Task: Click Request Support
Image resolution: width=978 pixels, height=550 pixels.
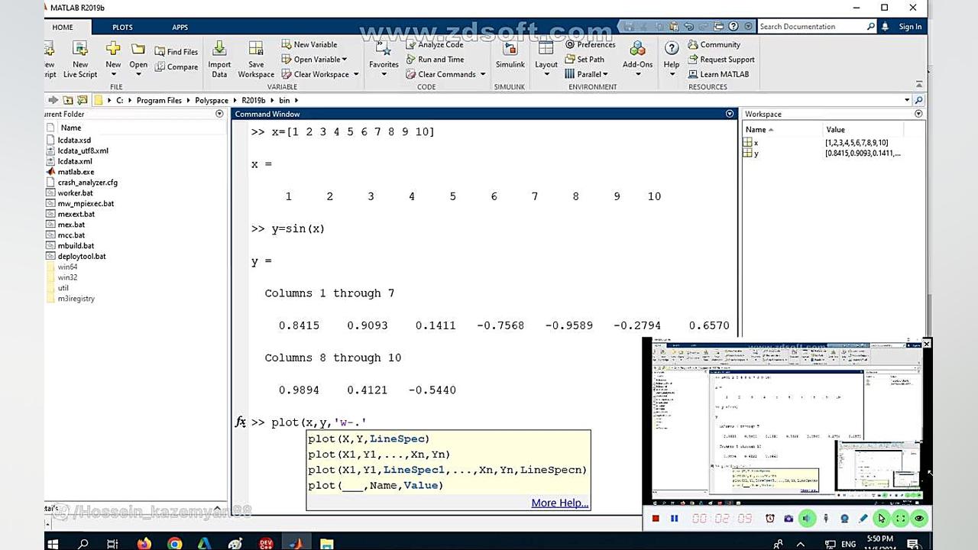Action: click(x=721, y=60)
